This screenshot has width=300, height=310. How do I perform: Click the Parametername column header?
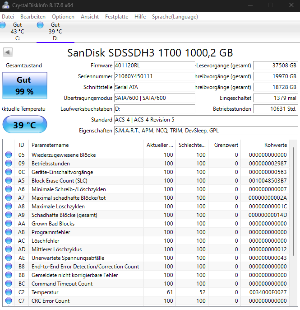pos(86,145)
